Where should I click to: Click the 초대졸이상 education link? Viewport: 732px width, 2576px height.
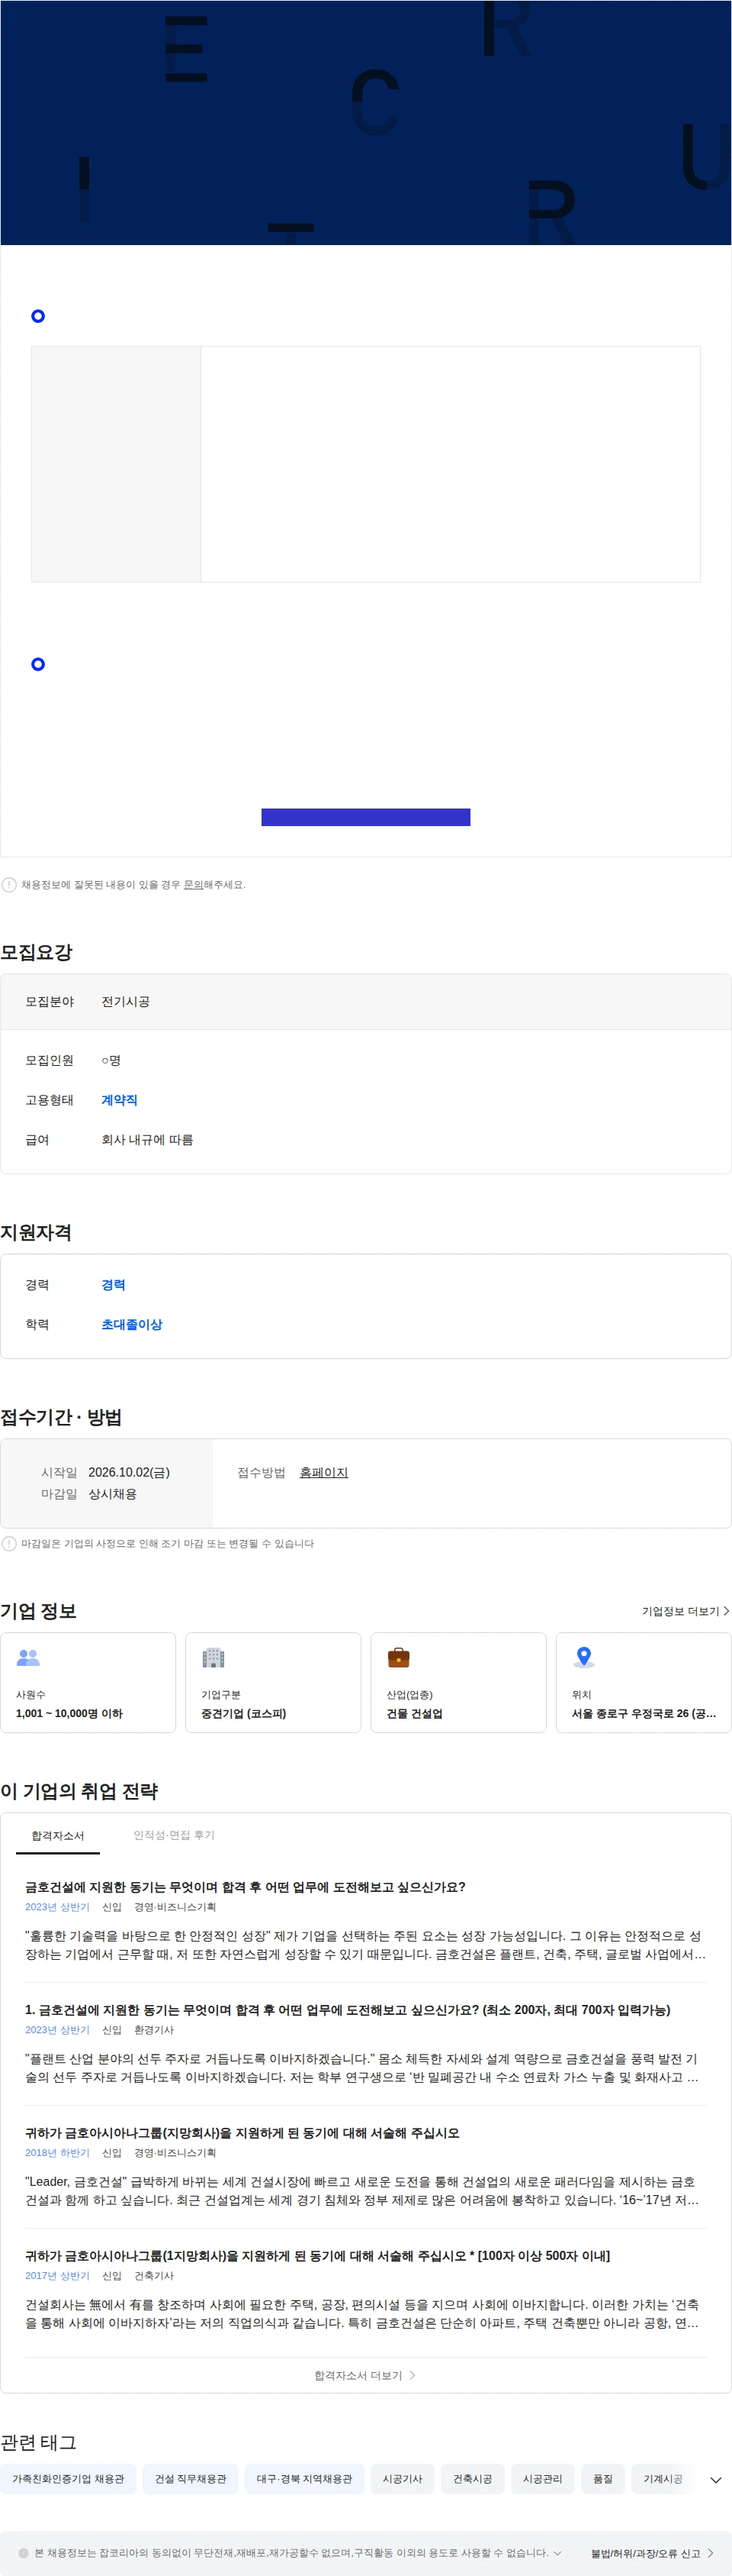click(x=131, y=1325)
